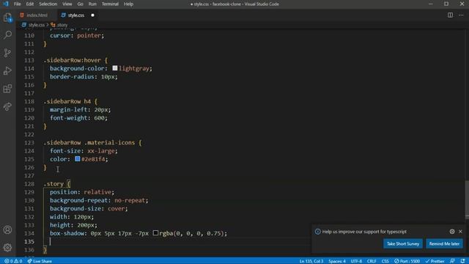Image resolution: width=469 pixels, height=264 pixels.
Task: Change the CRLF end of line sequence
Action: (372, 261)
